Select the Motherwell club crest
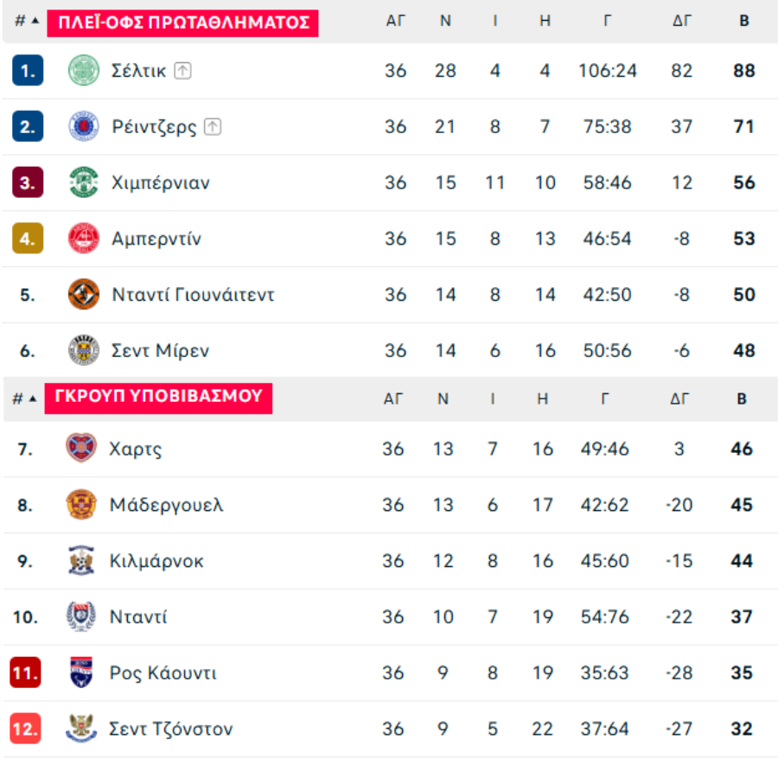Viewport: 778px width, 759px height. (81, 505)
